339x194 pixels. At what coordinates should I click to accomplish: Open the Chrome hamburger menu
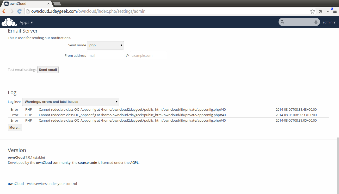pyautogui.click(x=335, y=11)
